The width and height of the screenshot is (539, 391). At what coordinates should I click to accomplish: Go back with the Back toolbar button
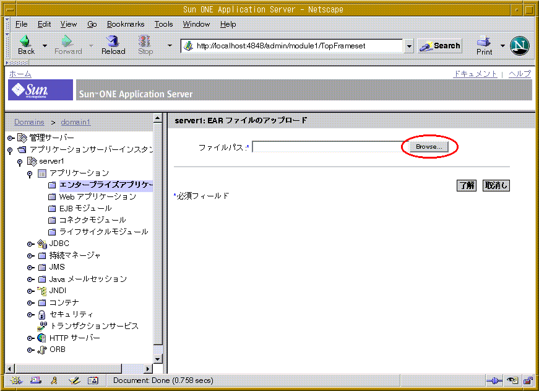pyautogui.click(x=26, y=45)
